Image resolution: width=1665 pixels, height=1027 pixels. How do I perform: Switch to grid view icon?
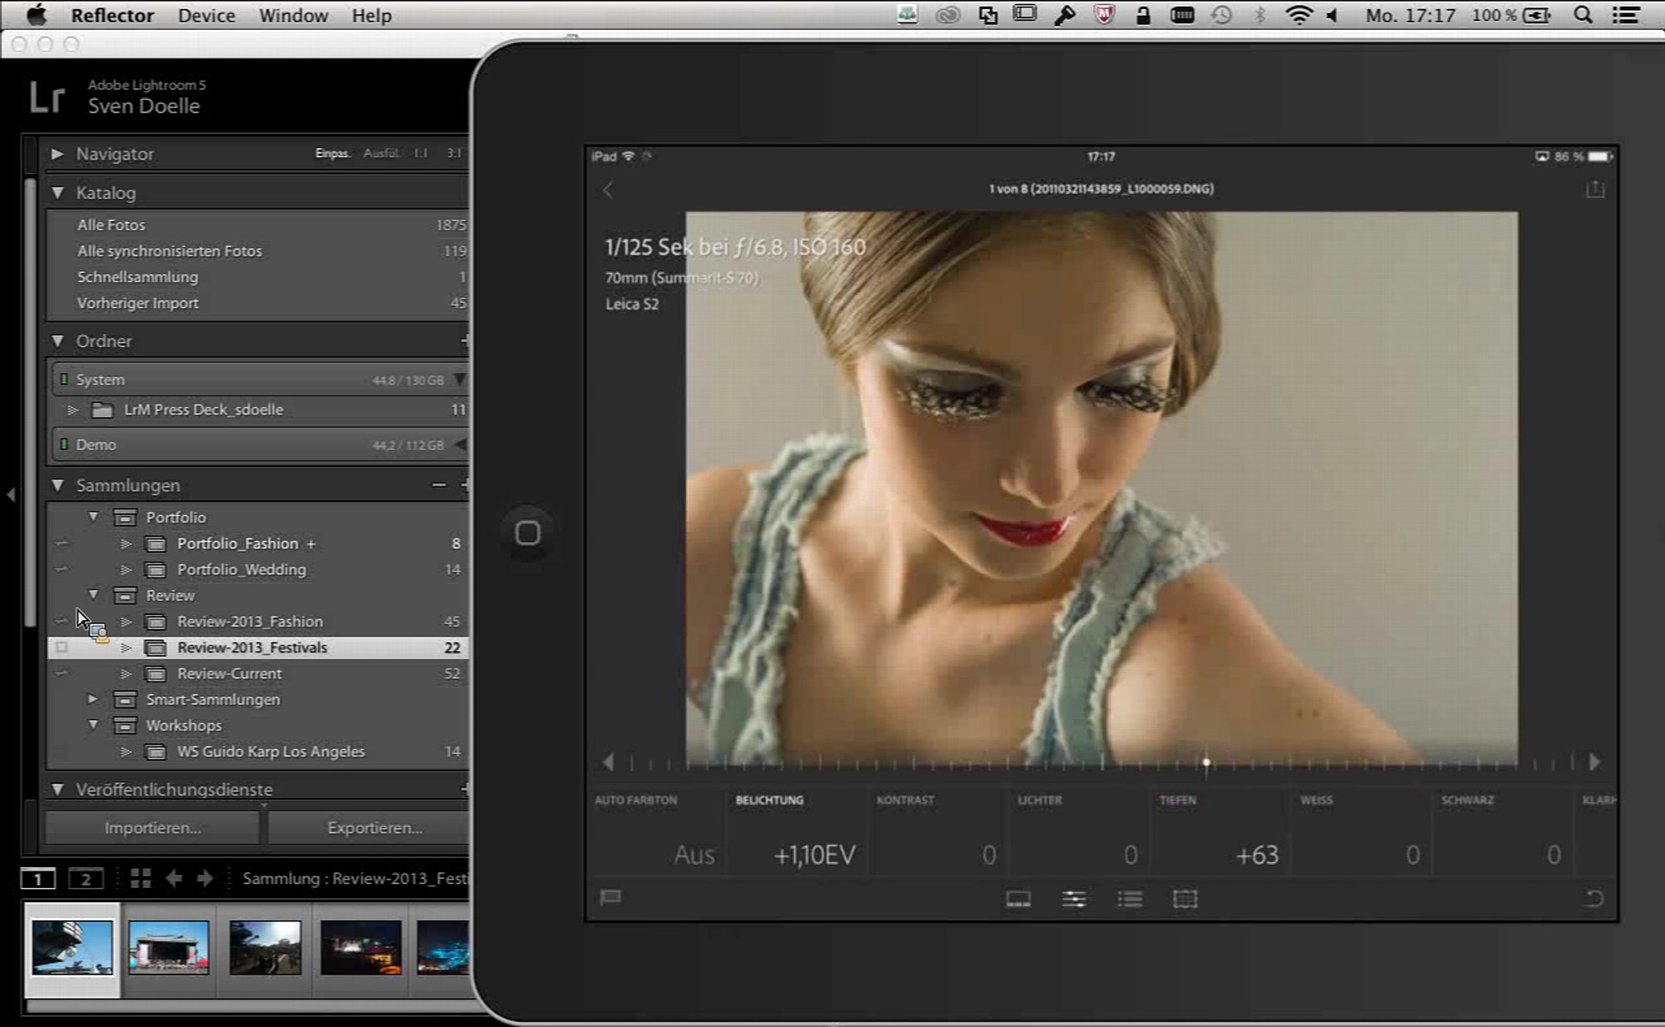coord(141,878)
